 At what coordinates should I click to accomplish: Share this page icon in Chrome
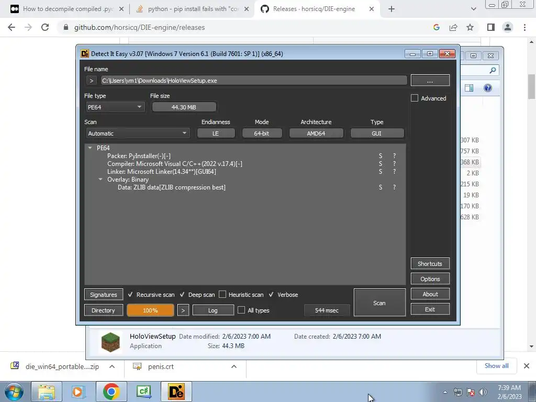click(x=453, y=27)
